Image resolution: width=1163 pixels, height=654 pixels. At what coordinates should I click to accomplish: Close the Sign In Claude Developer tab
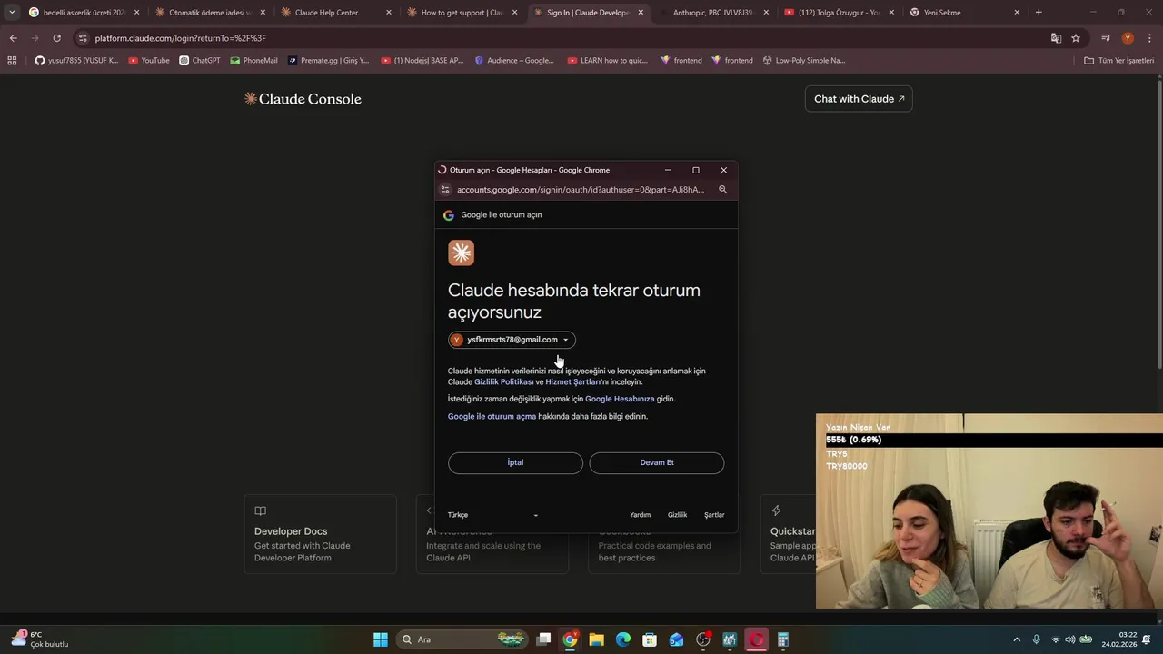click(x=641, y=13)
